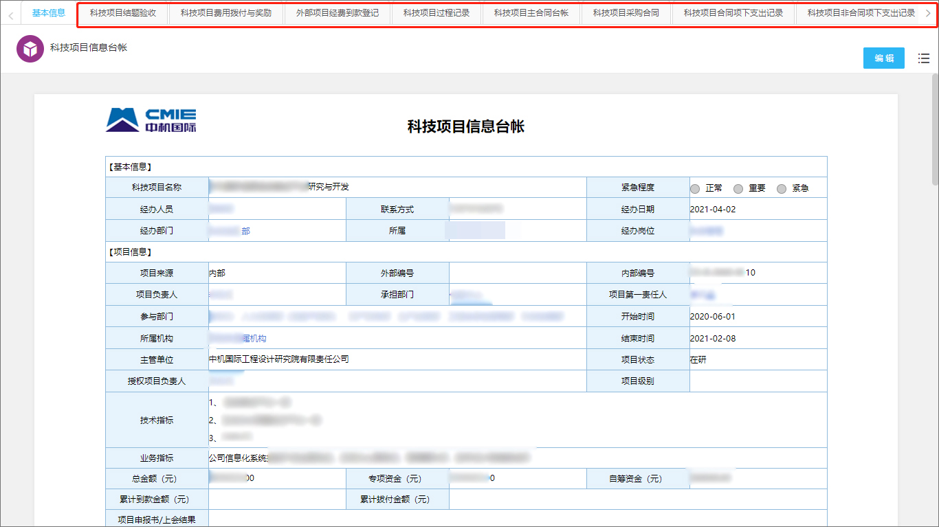939x527 pixels.
Task: Click the empty 项目级别 value cell
Action: [x=758, y=381]
